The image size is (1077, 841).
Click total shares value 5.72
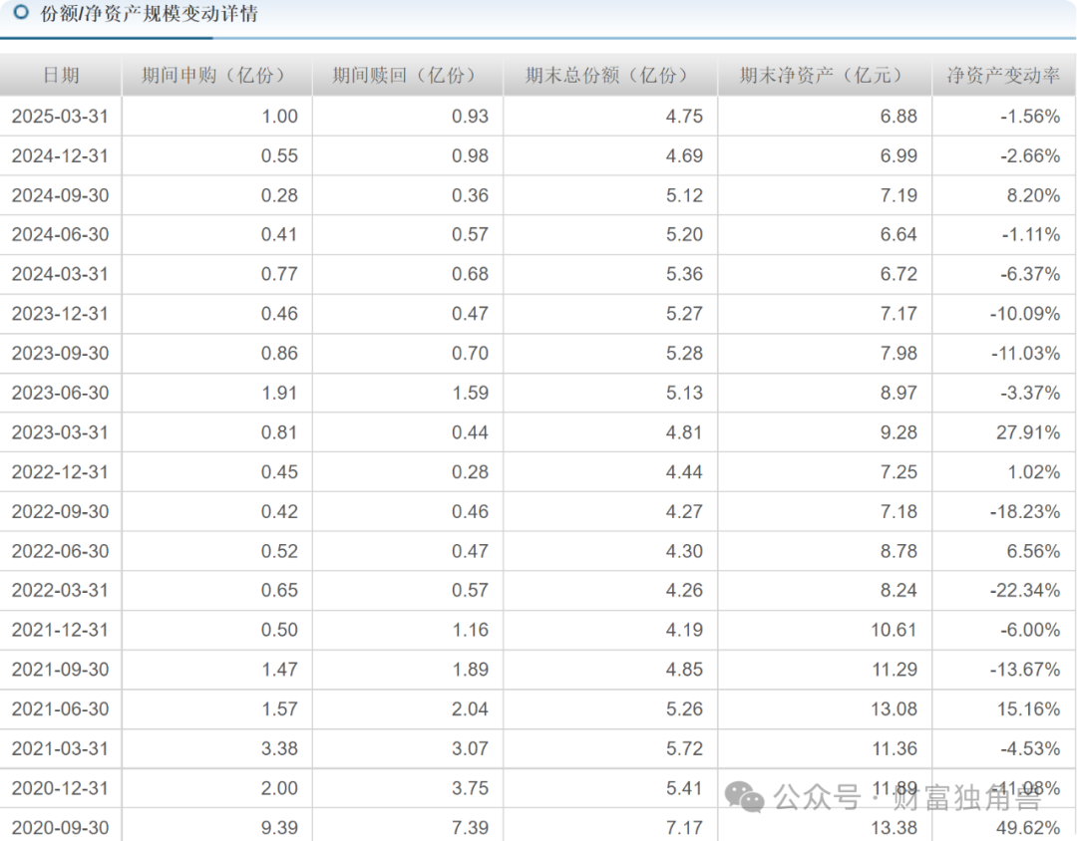(x=684, y=748)
